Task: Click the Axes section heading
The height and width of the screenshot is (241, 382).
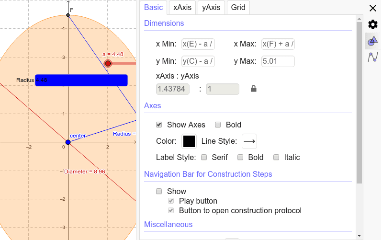Action: pyautogui.click(x=153, y=105)
